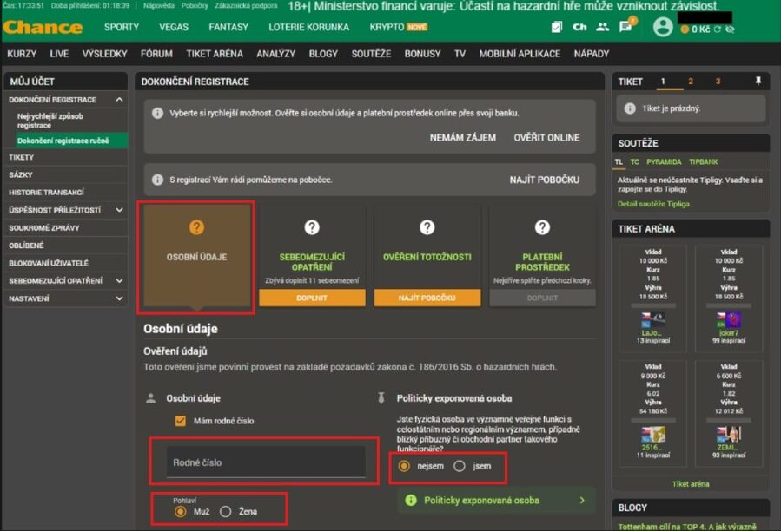Click the Chance logo

pyautogui.click(x=43, y=28)
